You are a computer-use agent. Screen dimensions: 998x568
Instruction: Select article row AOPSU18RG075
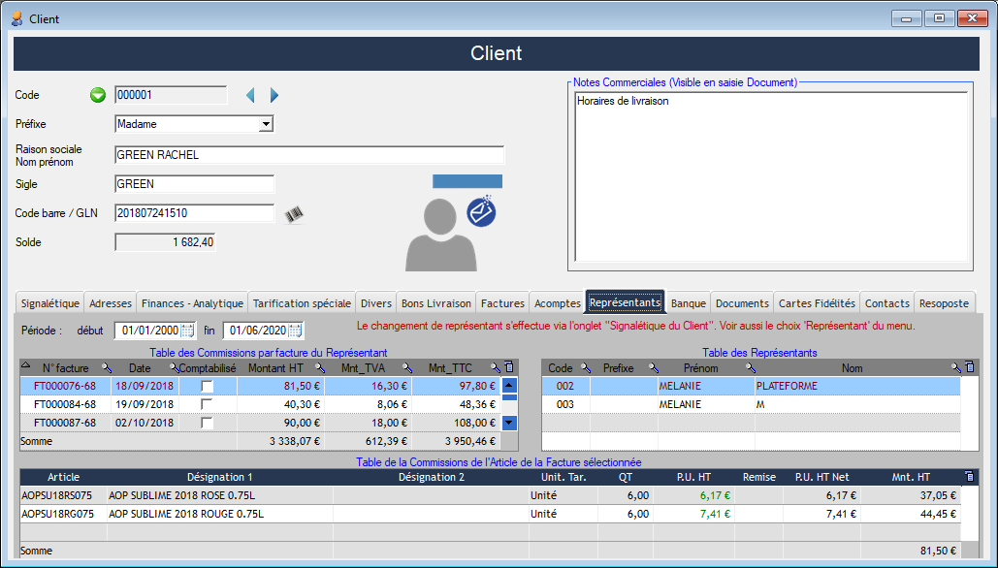point(490,514)
